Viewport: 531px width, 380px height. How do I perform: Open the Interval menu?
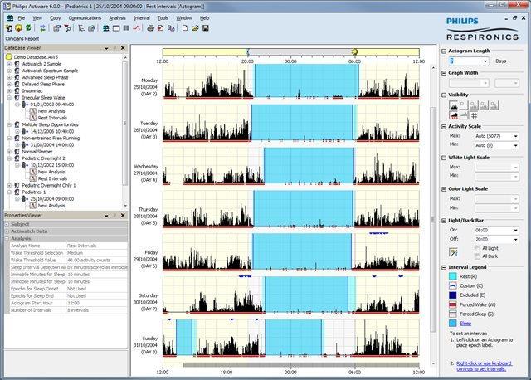coord(142,18)
